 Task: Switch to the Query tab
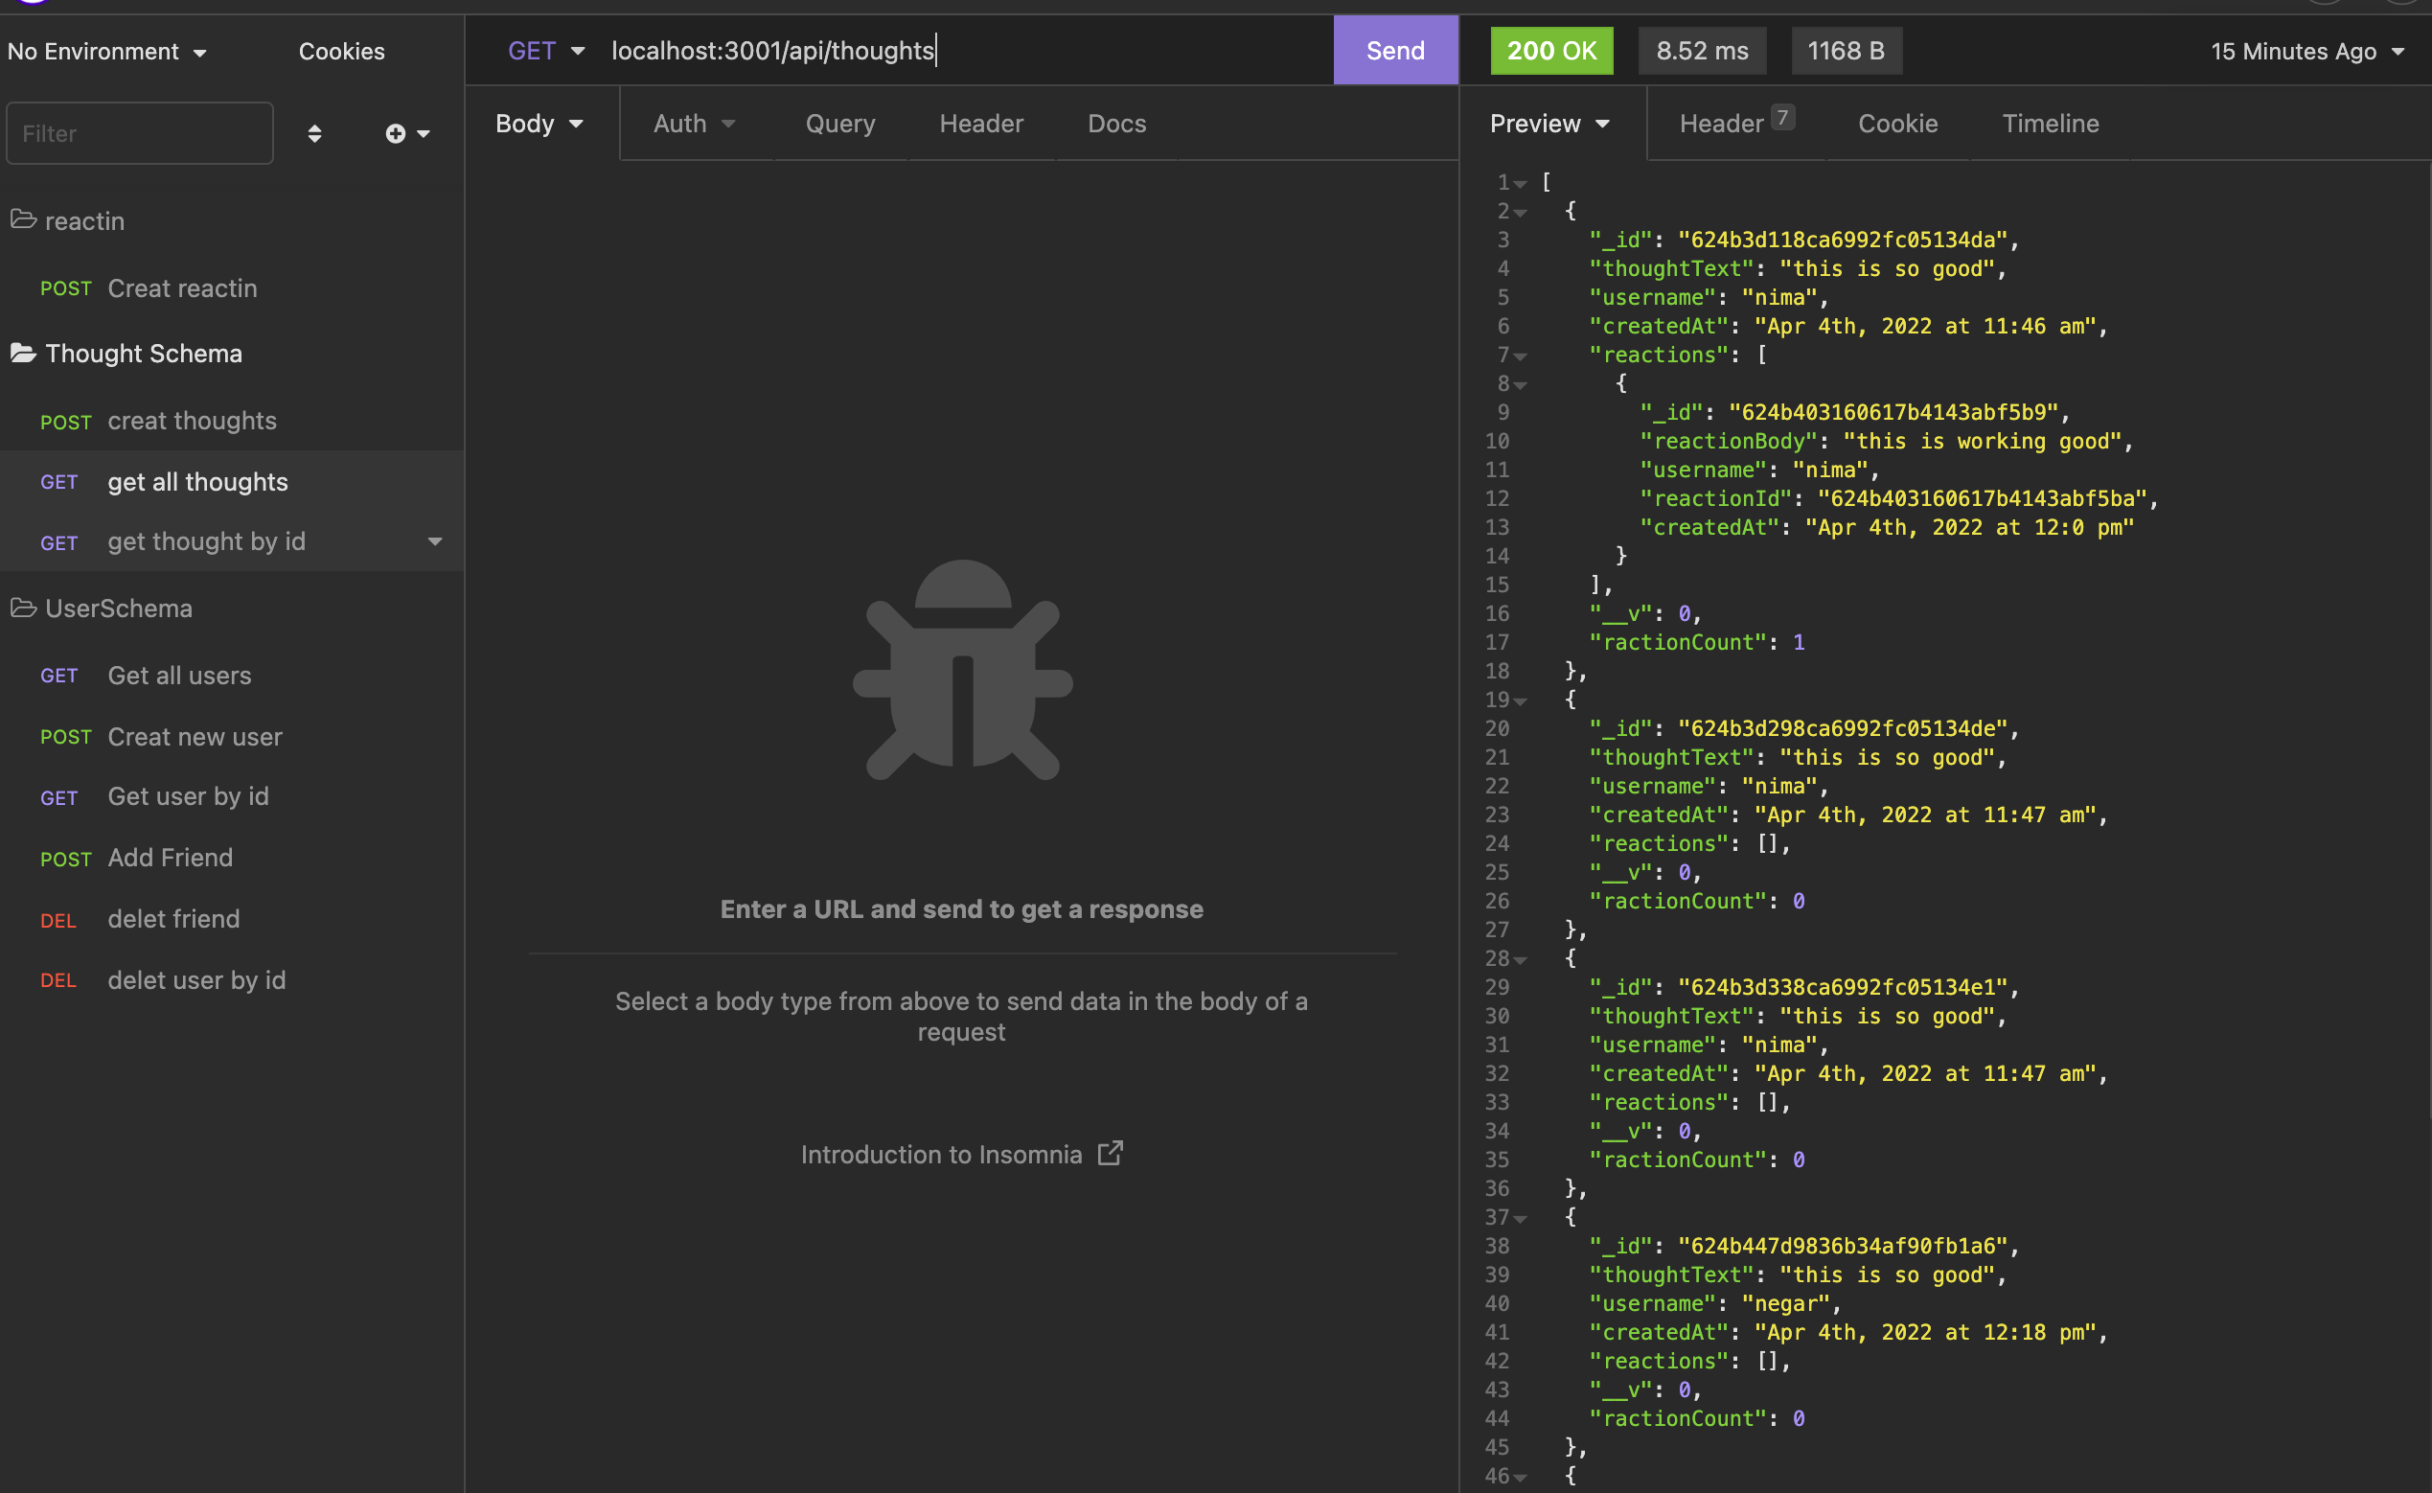839,123
